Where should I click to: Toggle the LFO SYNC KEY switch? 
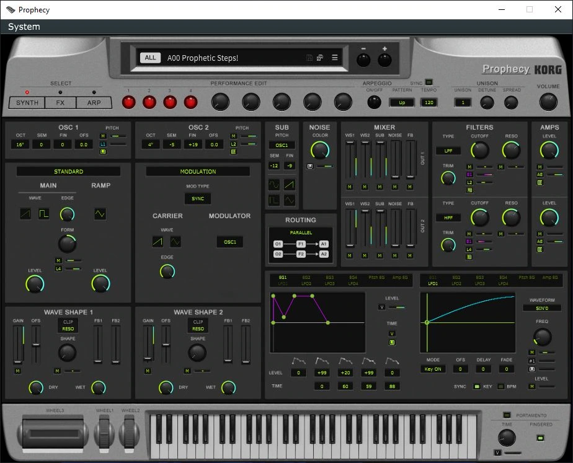[x=476, y=386]
